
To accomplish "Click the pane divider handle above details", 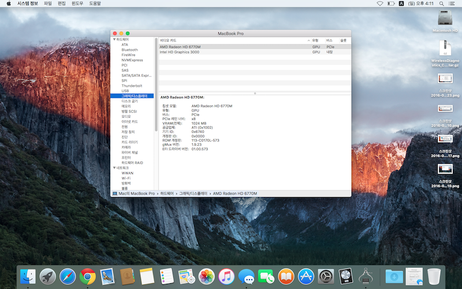I will 255,93.
